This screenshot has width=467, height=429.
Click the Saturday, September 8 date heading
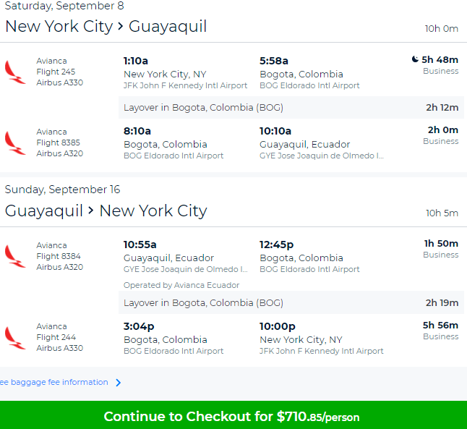click(x=64, y=6)
